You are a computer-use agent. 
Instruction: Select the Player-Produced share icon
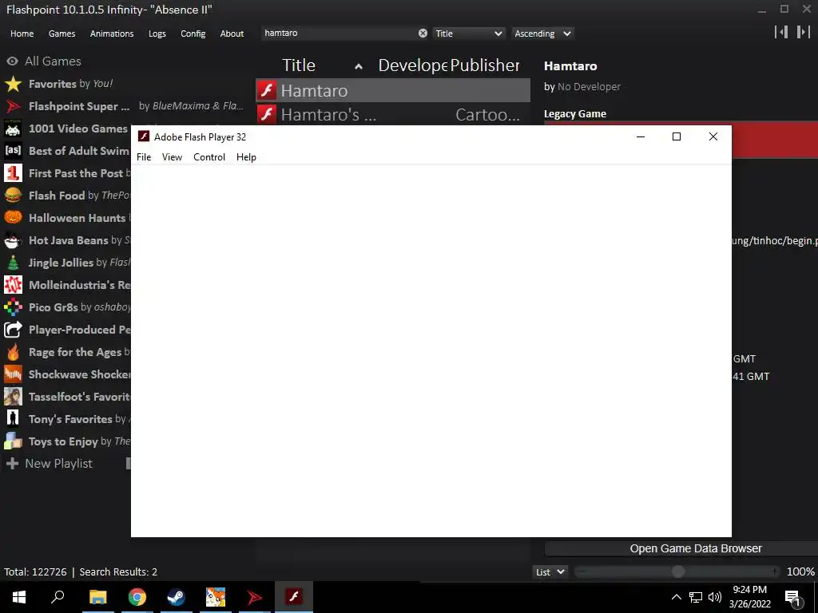coord(13,330)
